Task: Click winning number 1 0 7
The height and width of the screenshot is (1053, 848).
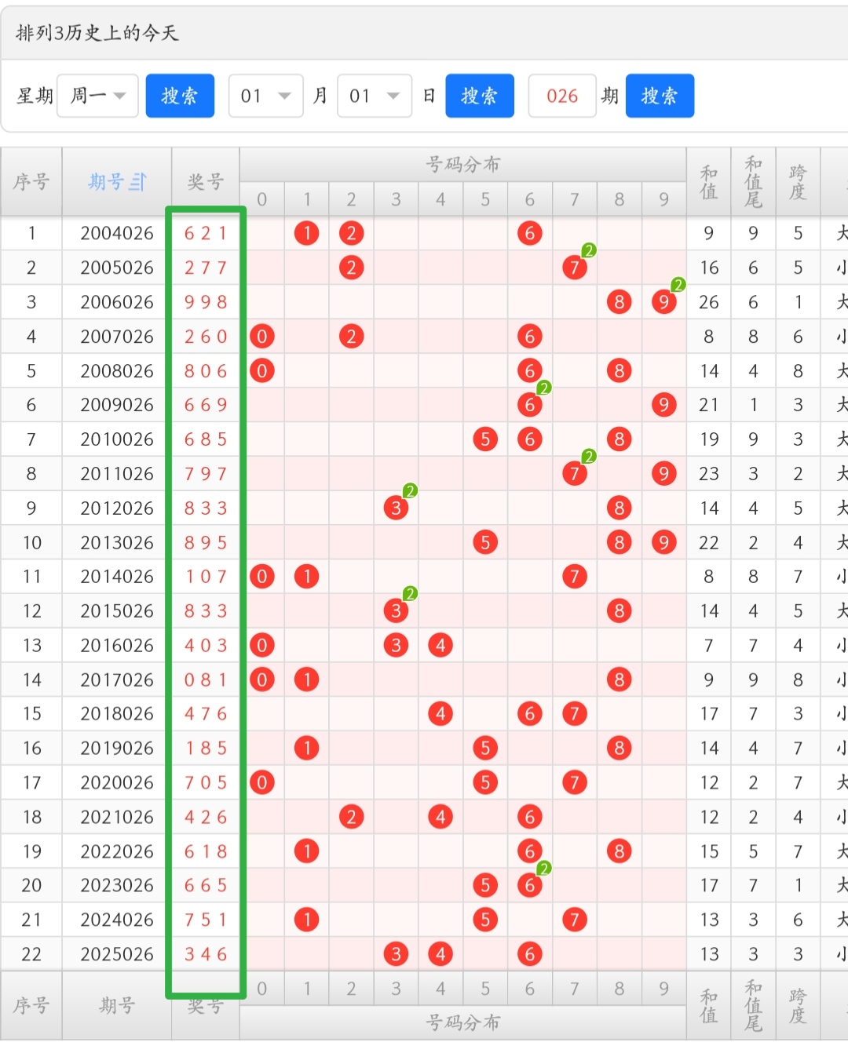Action: (x=206, y=577)
